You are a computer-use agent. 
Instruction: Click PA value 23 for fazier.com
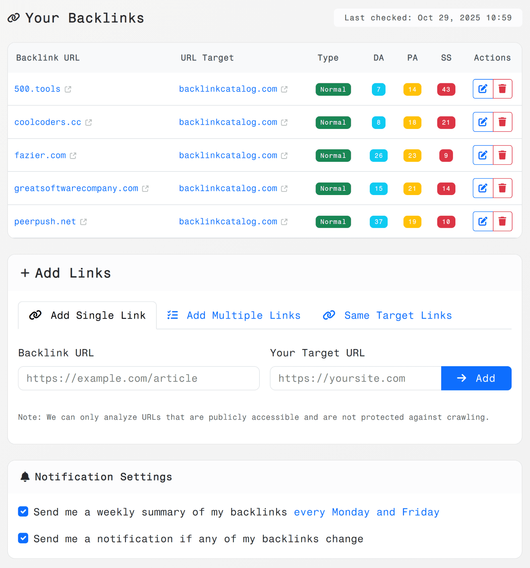pos(412,156)
